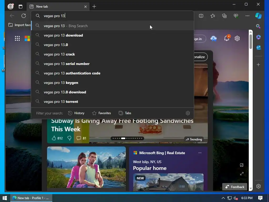Viewport: 269px width, 202px height.
Task: Open Subway Free Footlong Sandwiches headline
Action: (122, 125)
